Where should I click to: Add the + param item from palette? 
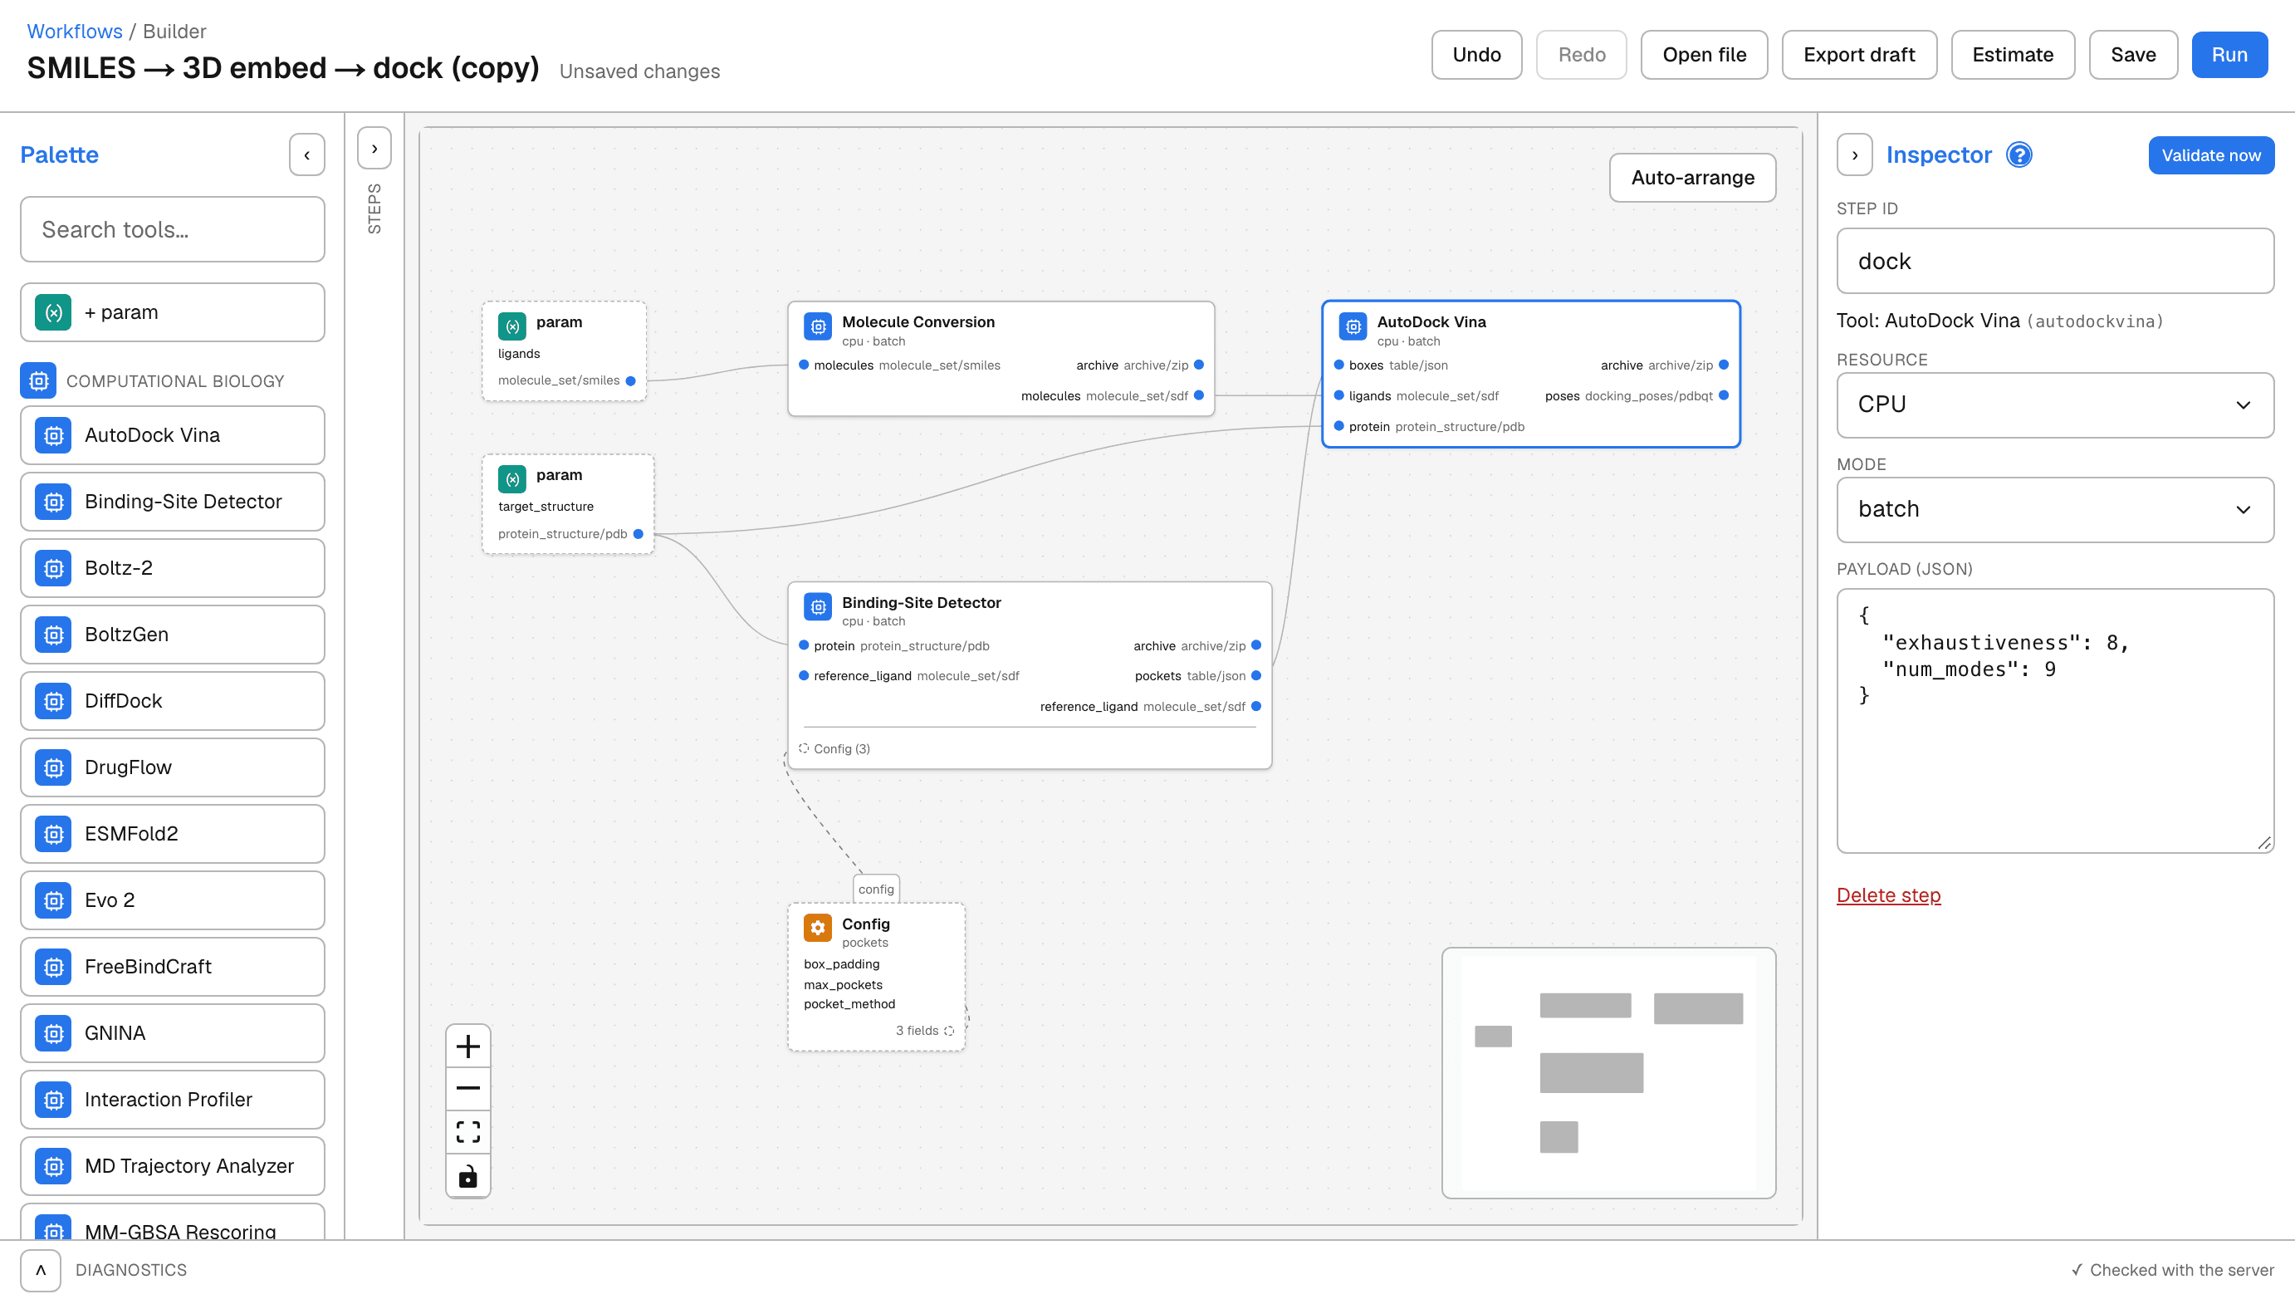point(173,312)
